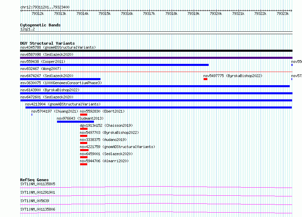Image resolution: width=302 pixels, height=217 pixels.
Task: Select the red nsv3338375 variant bar
Action: [83, 143]
